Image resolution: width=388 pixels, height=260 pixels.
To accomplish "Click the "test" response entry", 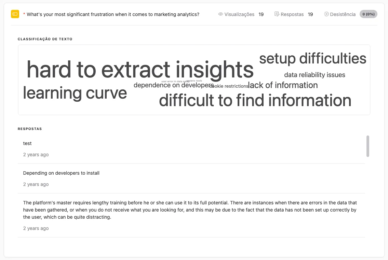I will (x=27, y=143).
